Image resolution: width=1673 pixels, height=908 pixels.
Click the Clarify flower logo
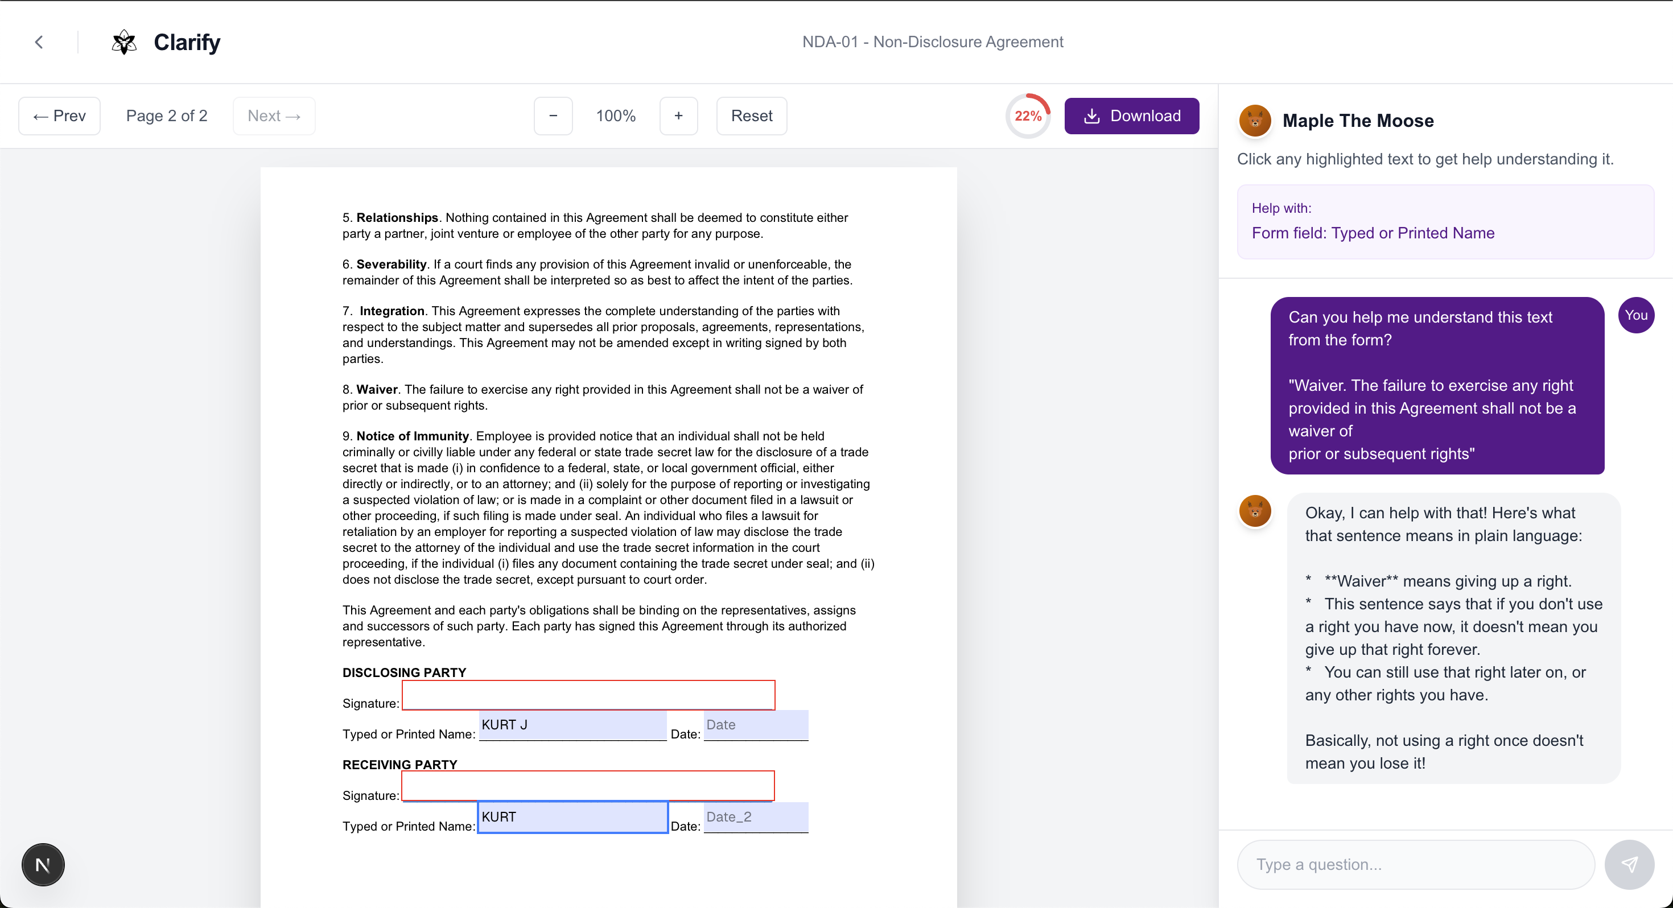pyautogui.click(x=123, y=42)
